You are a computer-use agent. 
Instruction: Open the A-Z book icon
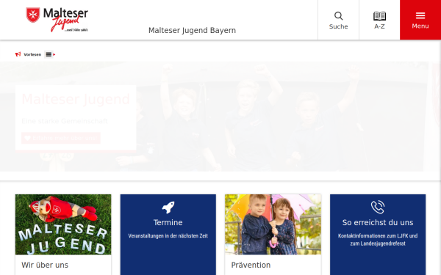pos(379,16)
